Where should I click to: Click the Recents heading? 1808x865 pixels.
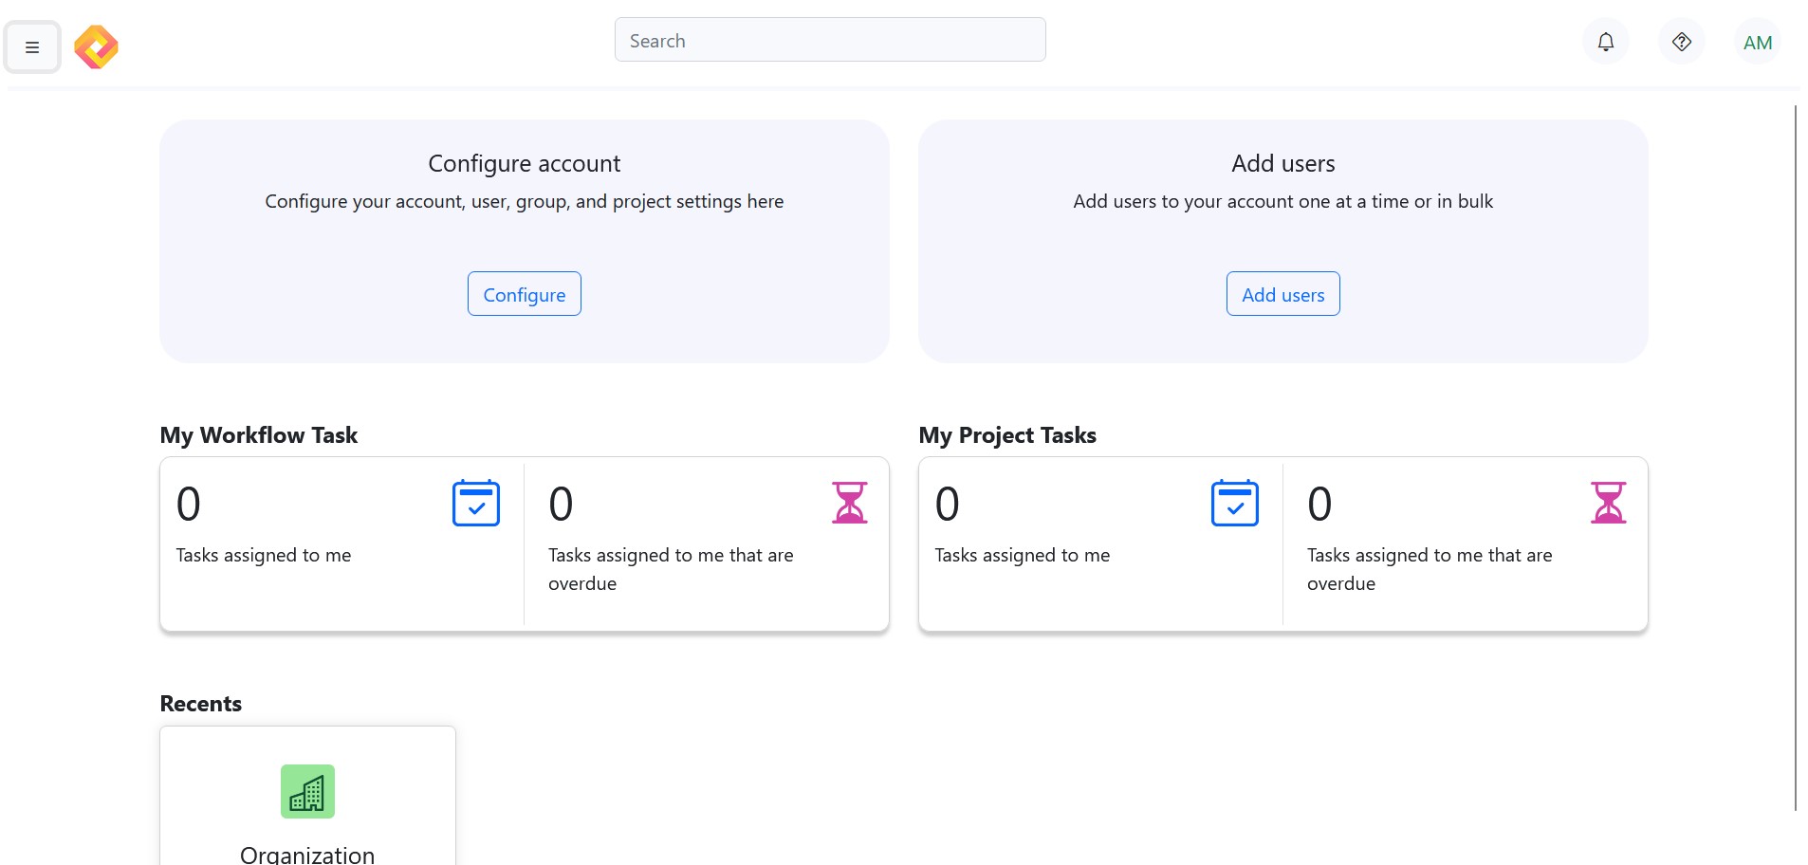coord(201,704)
